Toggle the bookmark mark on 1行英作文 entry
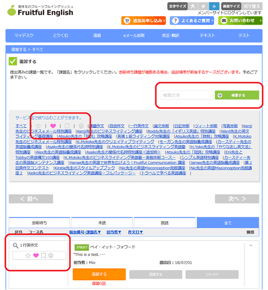Screen dimensions: 268x290 pyautogui.click(x=43, y=256)
